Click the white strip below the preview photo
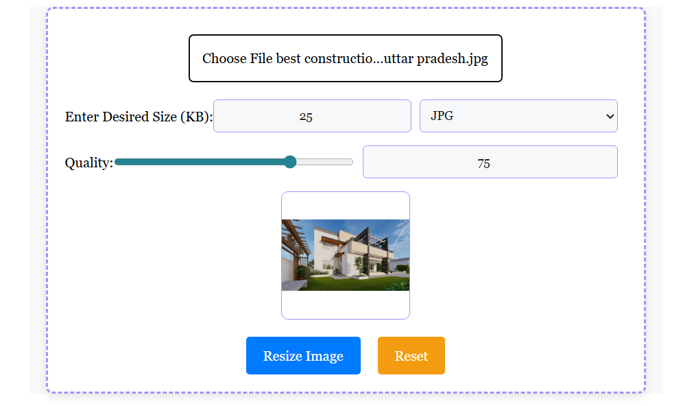This screenshot has height=406, width=683. (346, 304)
